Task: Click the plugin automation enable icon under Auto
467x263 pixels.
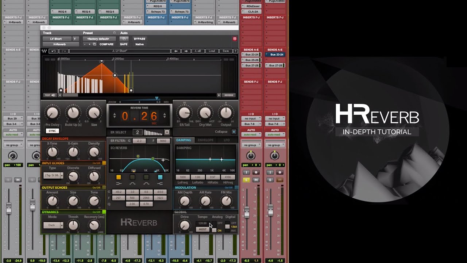Action: click(x=124, y=39)
